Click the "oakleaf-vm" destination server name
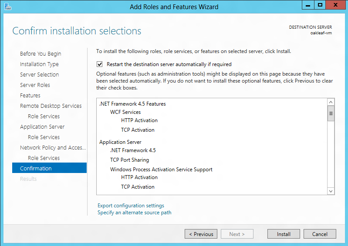This screenshot has height=246, width=348. click(321, 33)
